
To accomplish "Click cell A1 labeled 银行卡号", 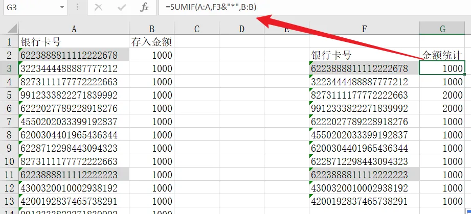I will pyautogui.click(x=74, y=42).
